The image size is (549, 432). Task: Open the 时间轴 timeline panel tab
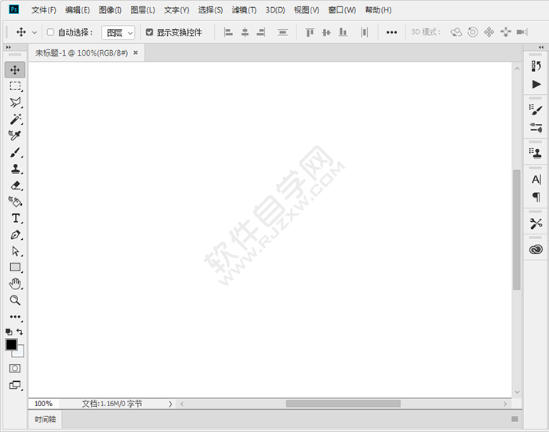45,419
